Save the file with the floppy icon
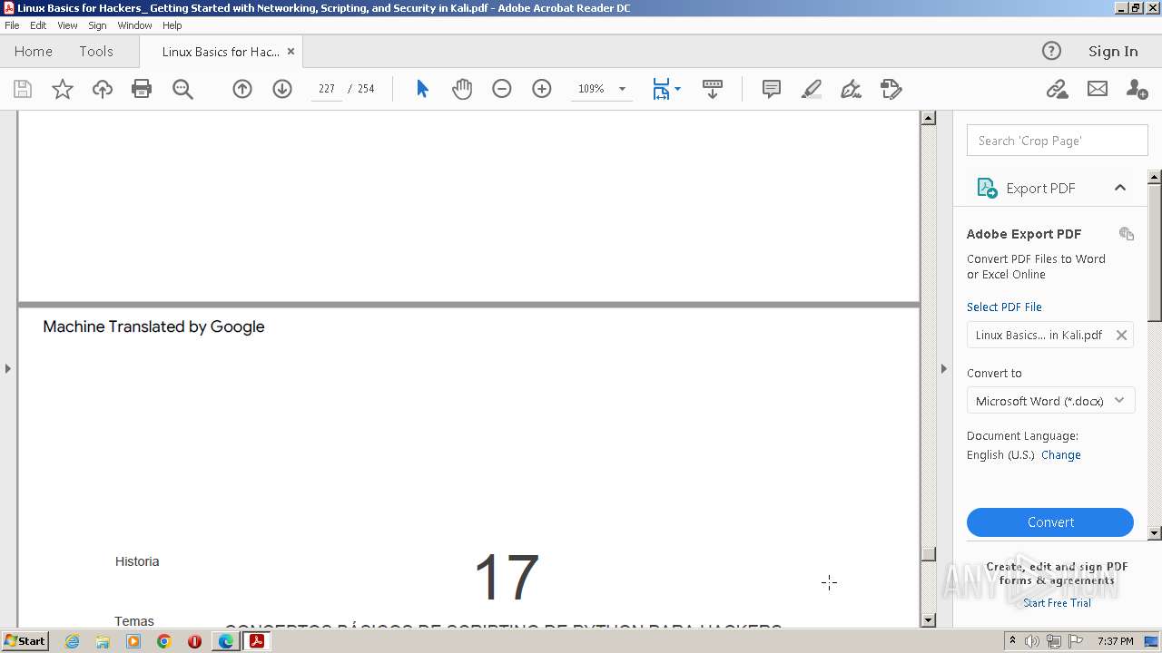1162x653 pixels. tap(23, 89)
